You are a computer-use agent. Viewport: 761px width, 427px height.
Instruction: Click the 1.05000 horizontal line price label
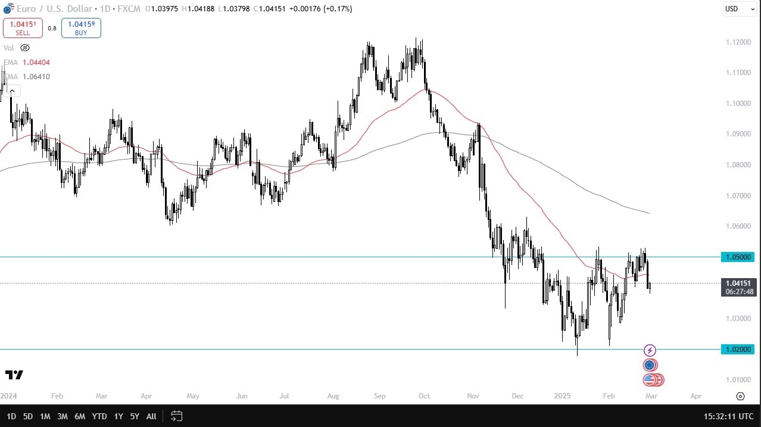[738, 257]
